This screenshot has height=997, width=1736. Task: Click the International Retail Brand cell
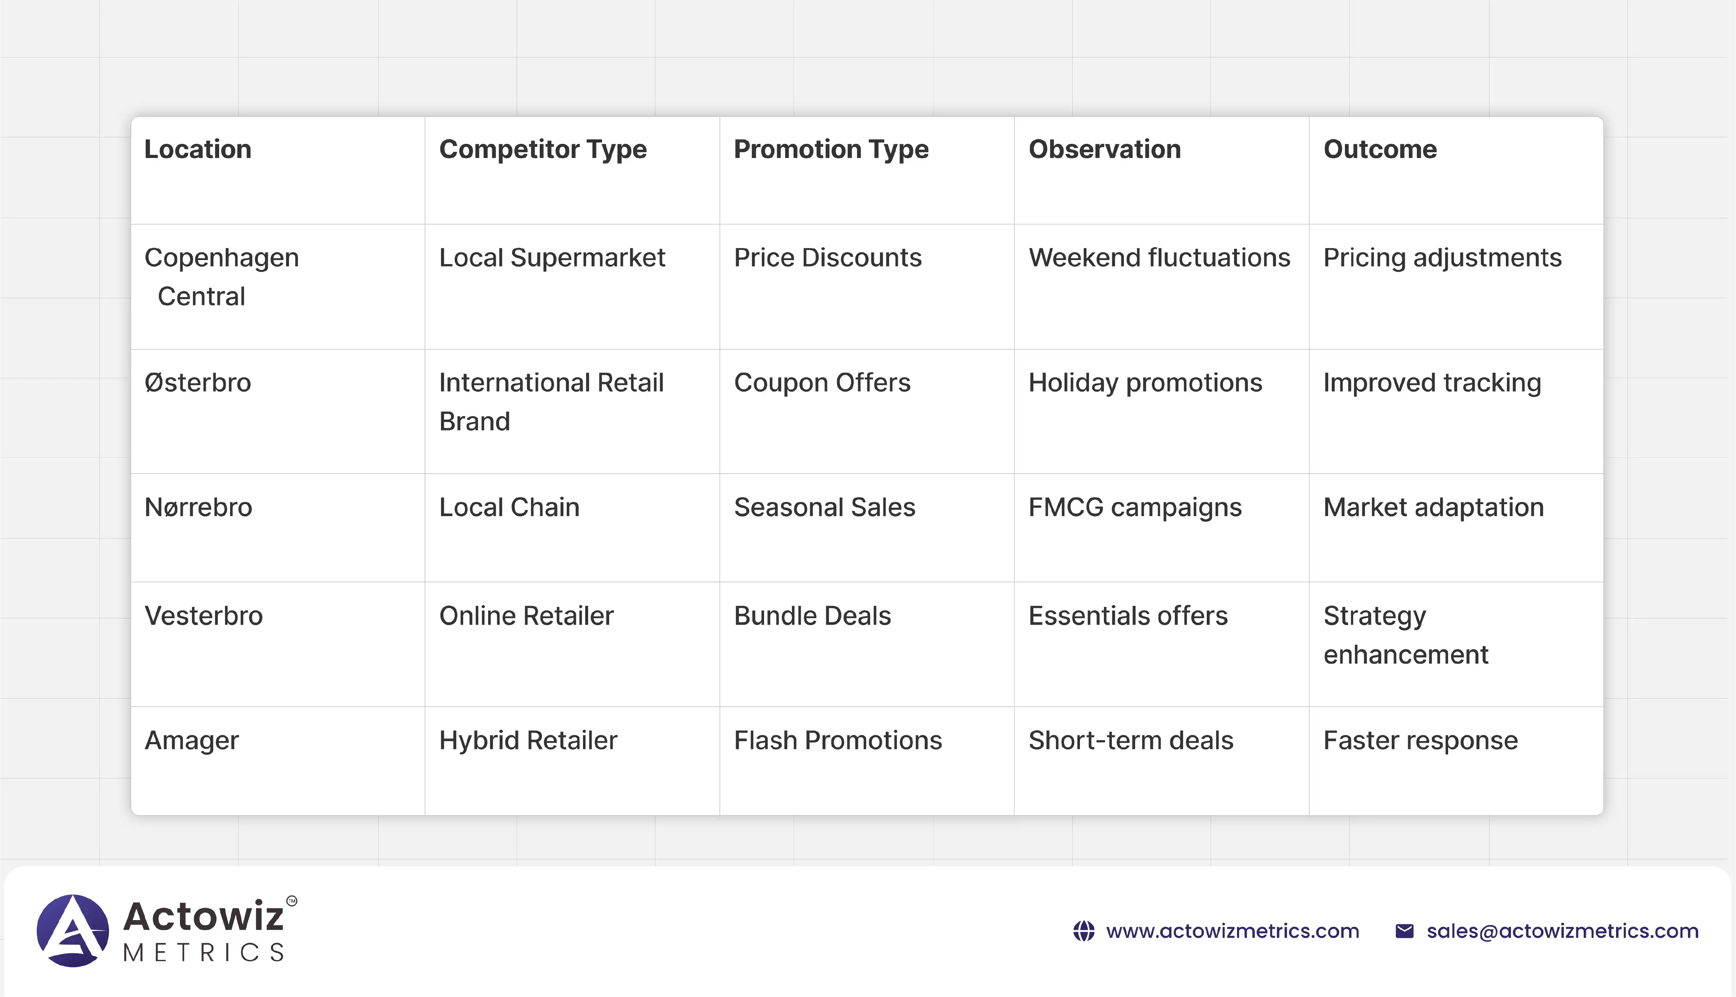(x=551, y=402)
